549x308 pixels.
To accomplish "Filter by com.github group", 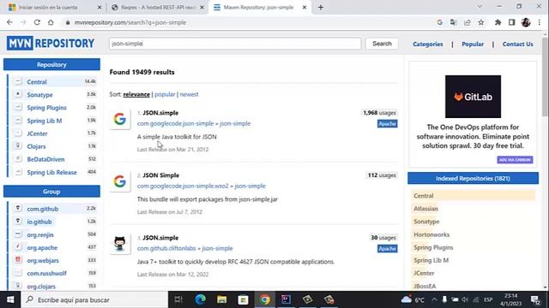I will coord(42,209).
